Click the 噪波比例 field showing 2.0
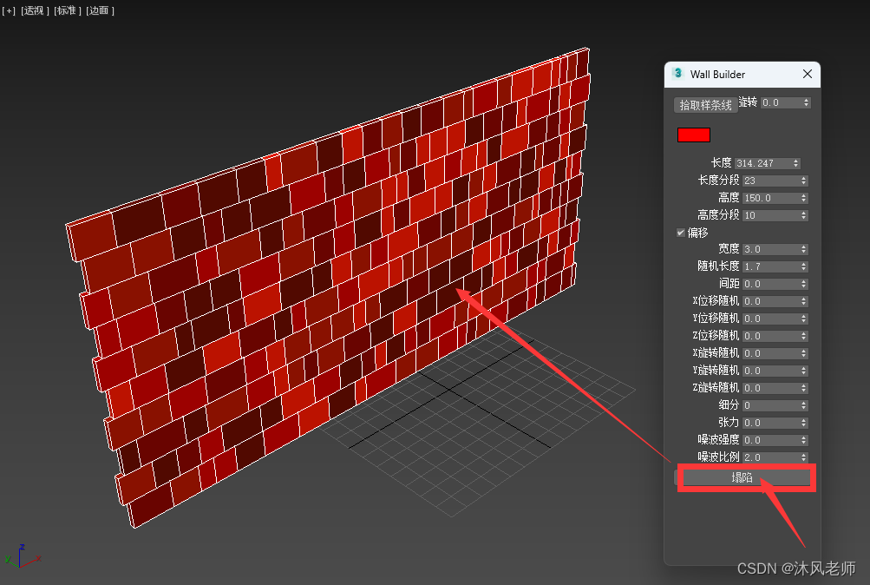The image size is (870, 585). tap(771, 457)
